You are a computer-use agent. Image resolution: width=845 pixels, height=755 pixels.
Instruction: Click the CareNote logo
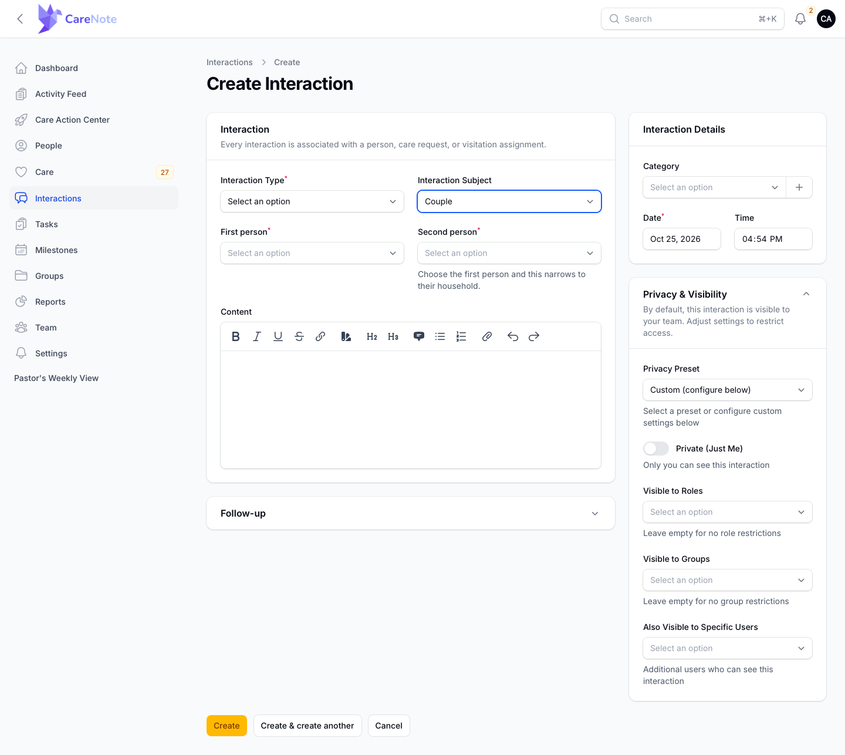click(77, 19)
